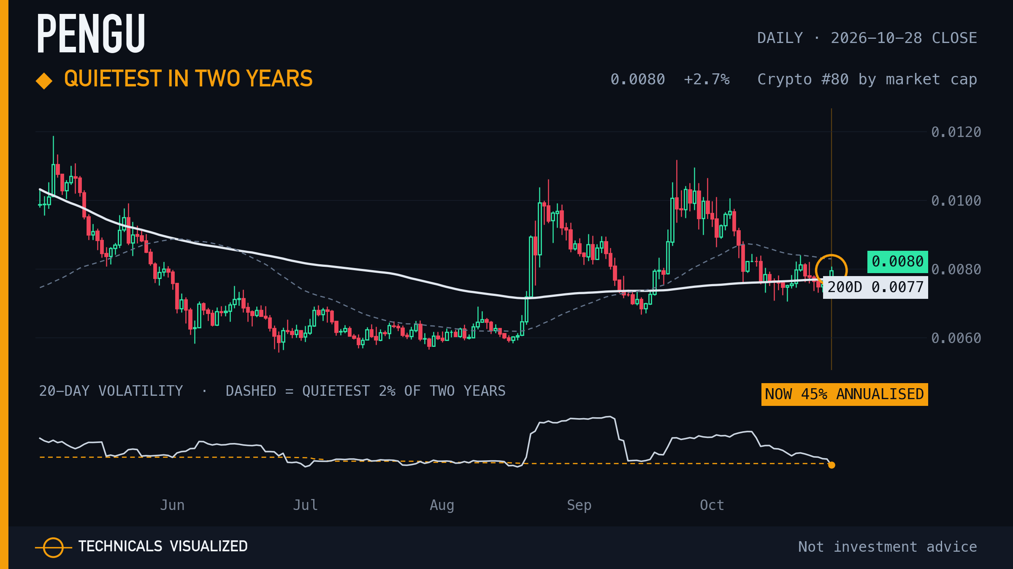Click the 0.0080 price in header

pyautogui.click(x=637, y=79)
